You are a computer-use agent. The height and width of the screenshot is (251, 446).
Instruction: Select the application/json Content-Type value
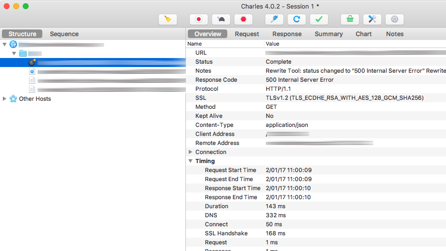click(x=287, y=125)
